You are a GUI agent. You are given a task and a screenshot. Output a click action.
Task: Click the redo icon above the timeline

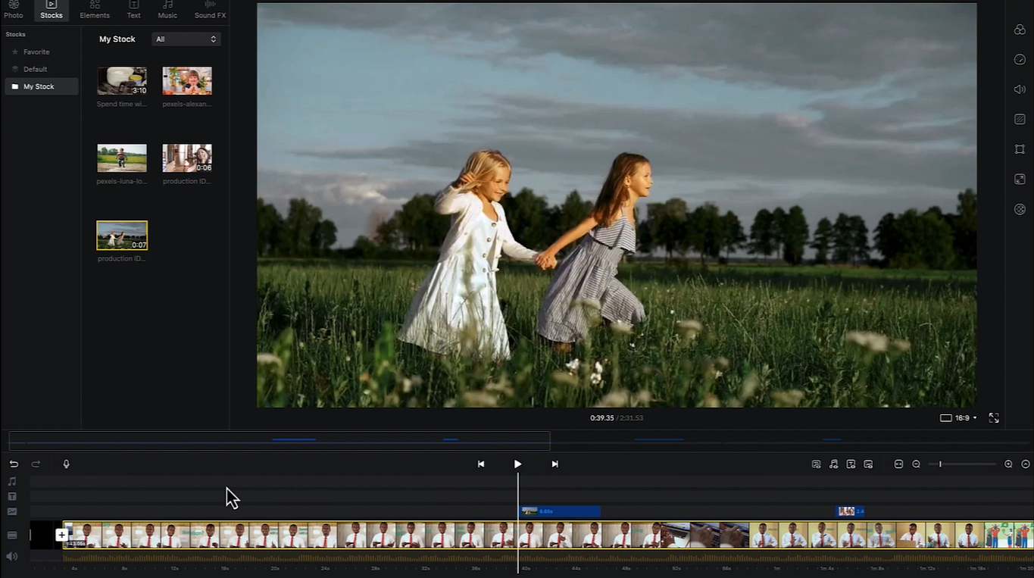coord(35,464)
